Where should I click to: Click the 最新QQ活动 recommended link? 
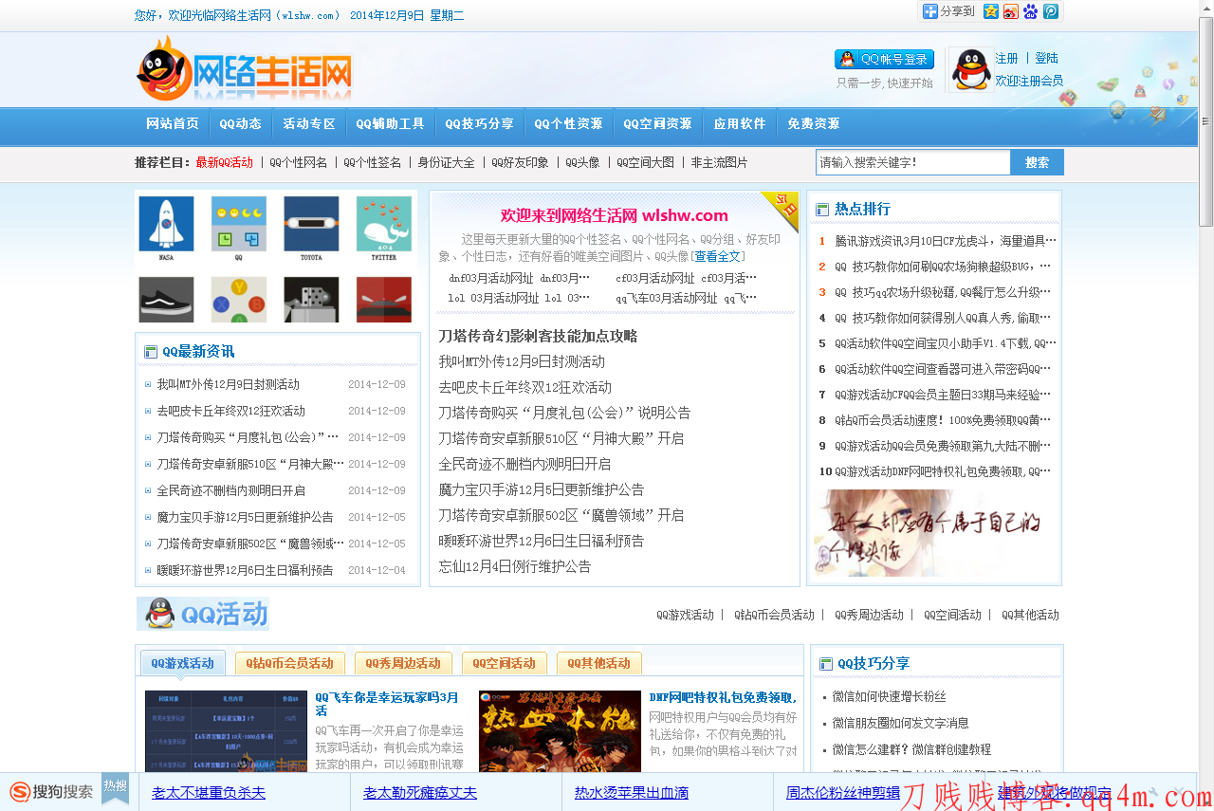(225, 163)
